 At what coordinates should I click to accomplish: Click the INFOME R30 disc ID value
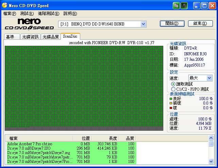point(195,54)
